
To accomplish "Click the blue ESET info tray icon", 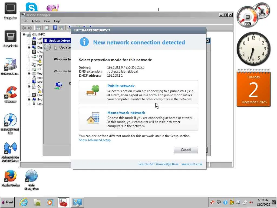I will [x=225, y=202].
